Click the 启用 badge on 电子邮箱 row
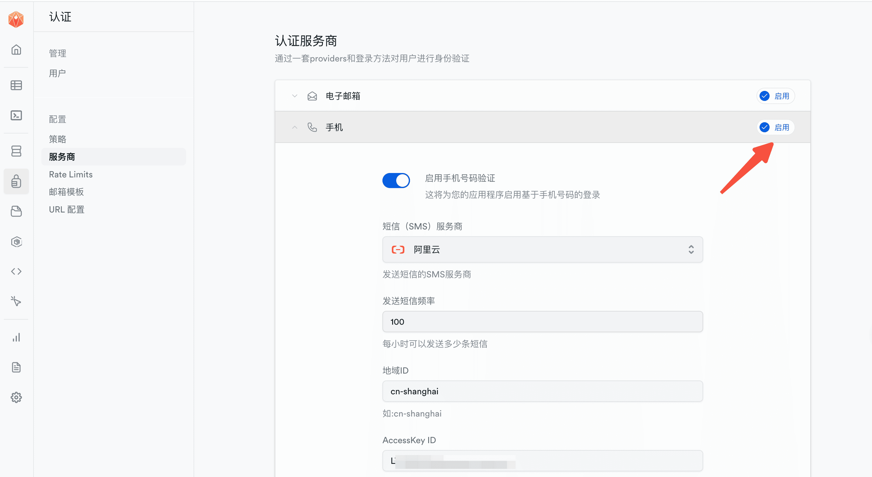The image size is (872, 477). [x=776, y=96]
